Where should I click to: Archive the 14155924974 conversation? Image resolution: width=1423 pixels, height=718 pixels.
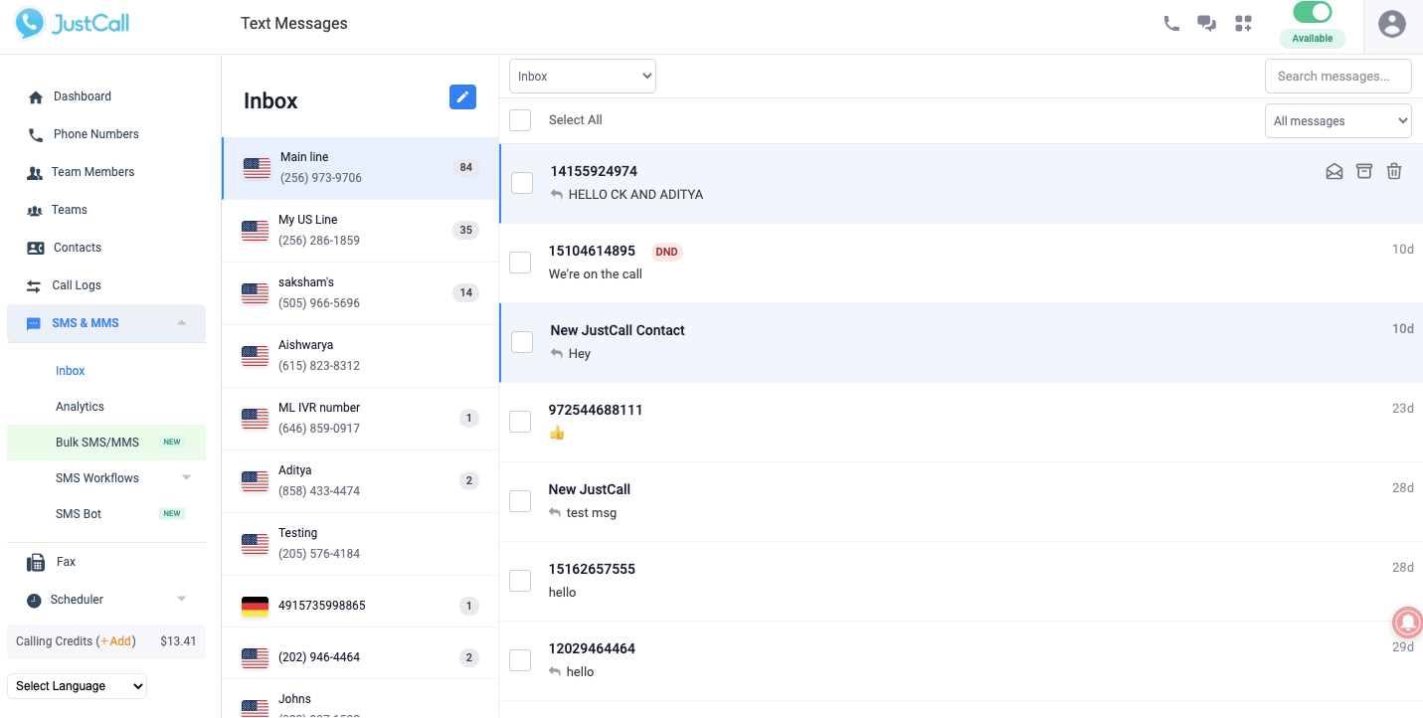coord(1364,171)
